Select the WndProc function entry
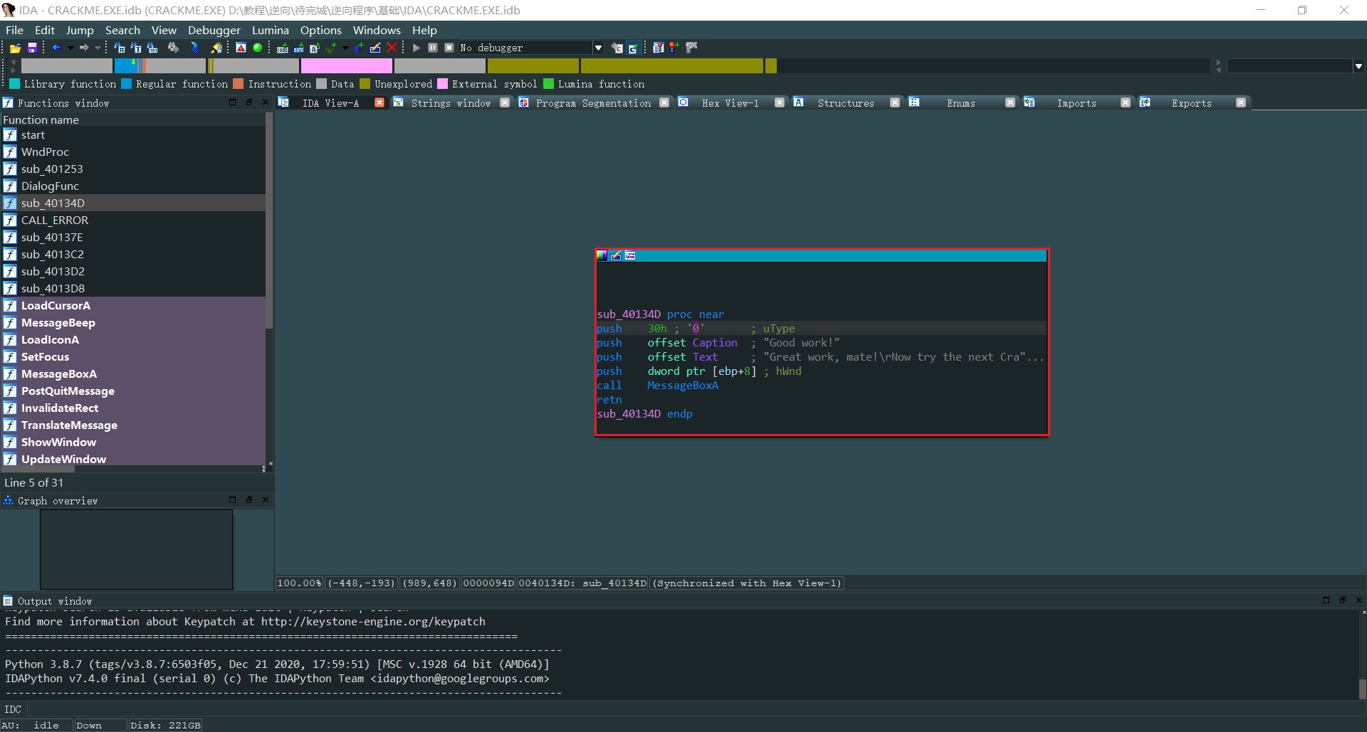 tap(45, 152)
